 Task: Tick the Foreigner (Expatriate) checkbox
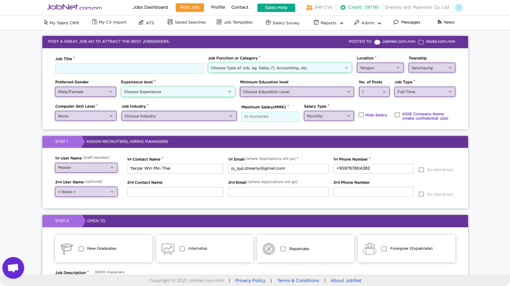point(384,249)
